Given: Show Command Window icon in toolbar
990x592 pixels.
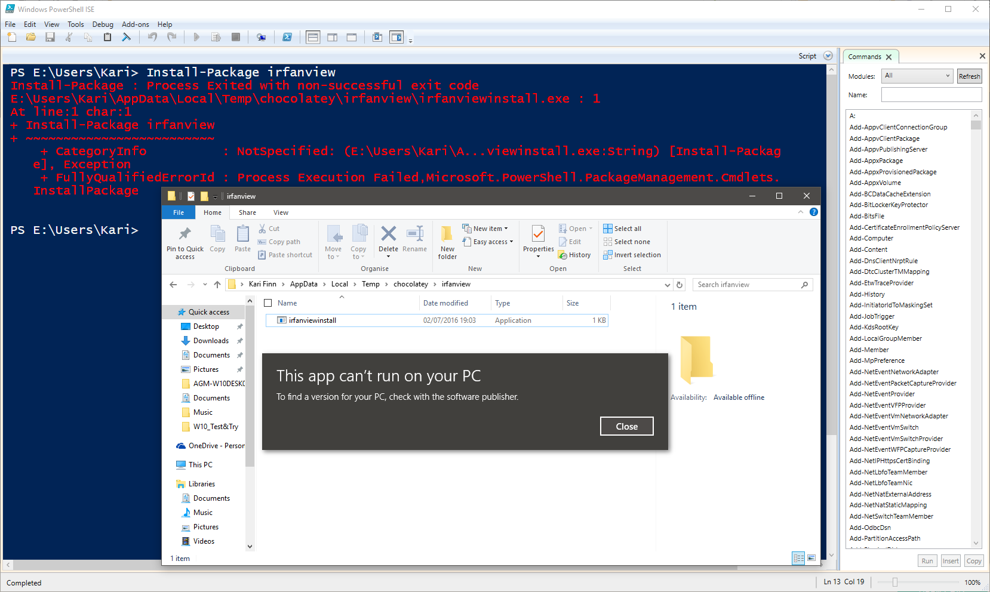Looking at the screenshot, I should [377, 37].
